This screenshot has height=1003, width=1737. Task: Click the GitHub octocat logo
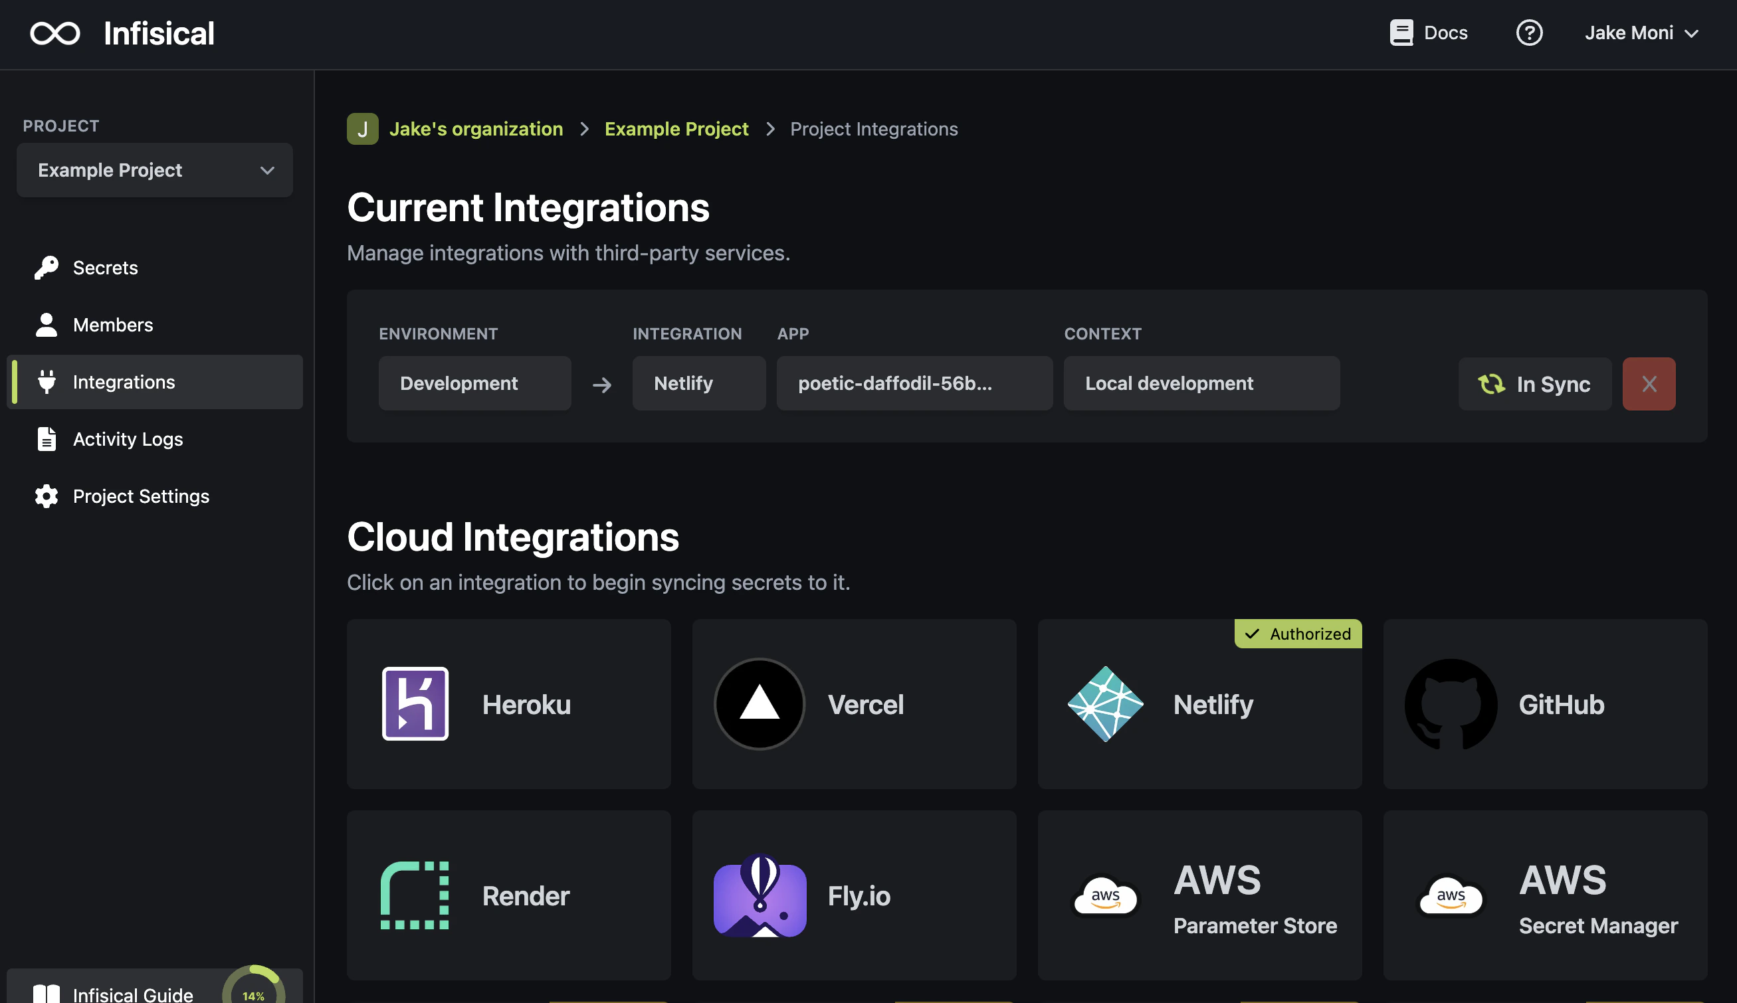[1451, 703]
